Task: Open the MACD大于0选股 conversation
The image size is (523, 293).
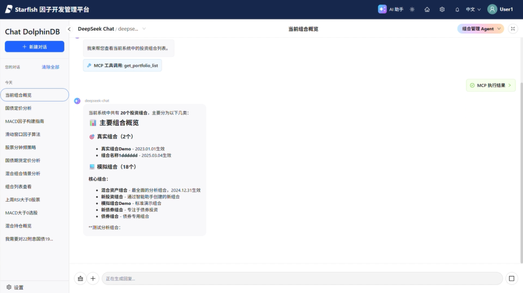Action: 34,213
